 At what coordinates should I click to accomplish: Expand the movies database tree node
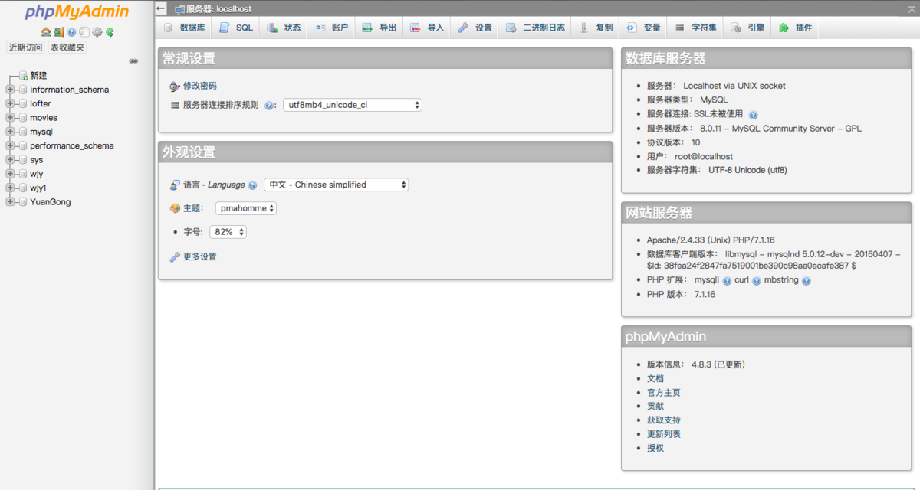point(10,118)
